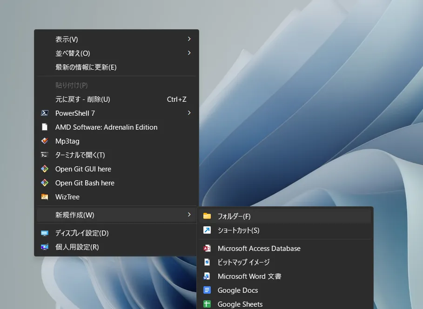Click the Open Git GUI here icon
The image size is (423, 309).
click(x=45, y=169)
